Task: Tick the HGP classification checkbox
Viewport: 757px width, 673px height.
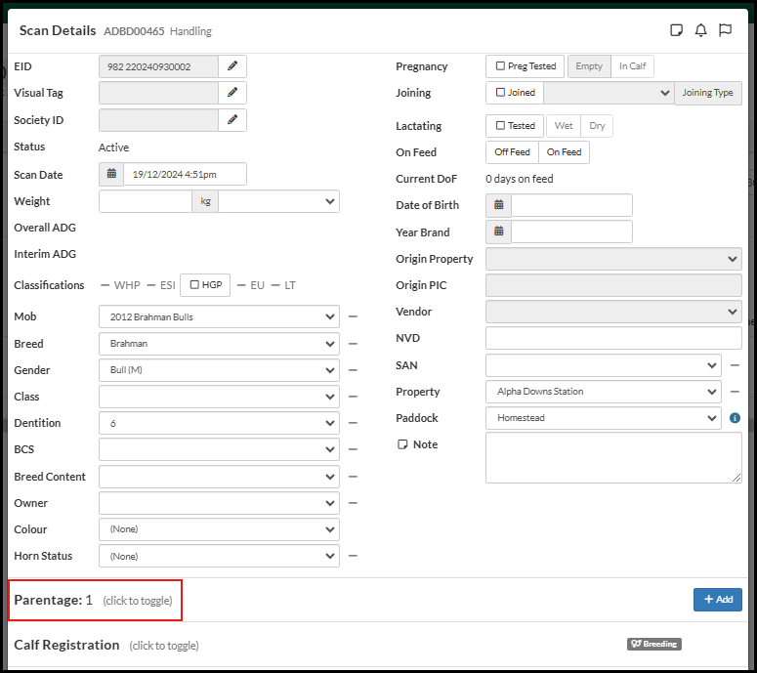Action: coord(194,285)
